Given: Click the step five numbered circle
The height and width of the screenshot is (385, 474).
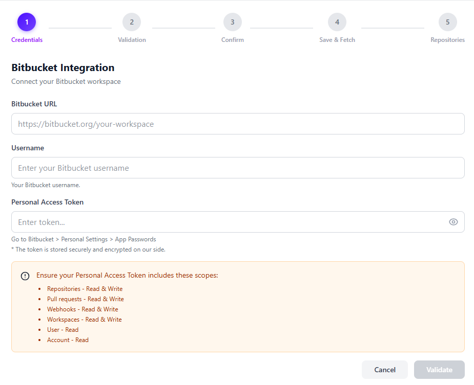Looking at the screenshot, I should tap(447, 22).
